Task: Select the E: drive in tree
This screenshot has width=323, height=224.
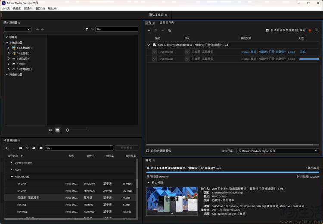Action: [x=23, y=58]
